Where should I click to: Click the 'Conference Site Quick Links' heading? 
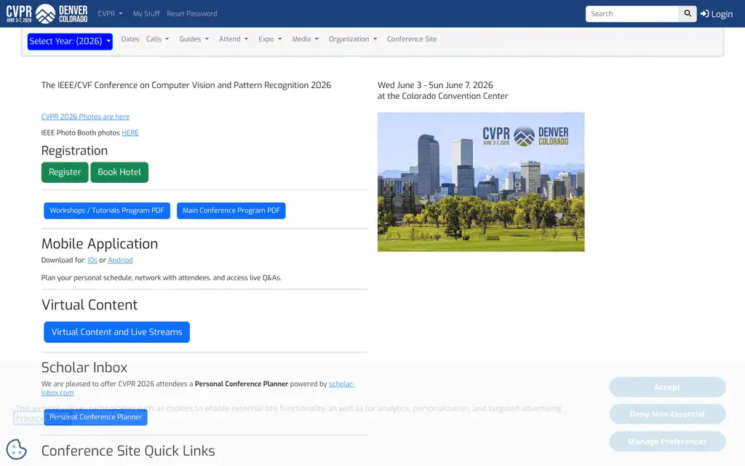[x=128, y=451]
